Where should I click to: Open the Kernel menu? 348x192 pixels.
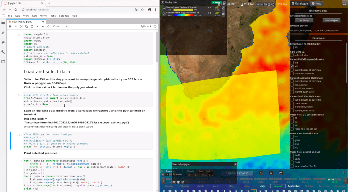coord(43,16)
